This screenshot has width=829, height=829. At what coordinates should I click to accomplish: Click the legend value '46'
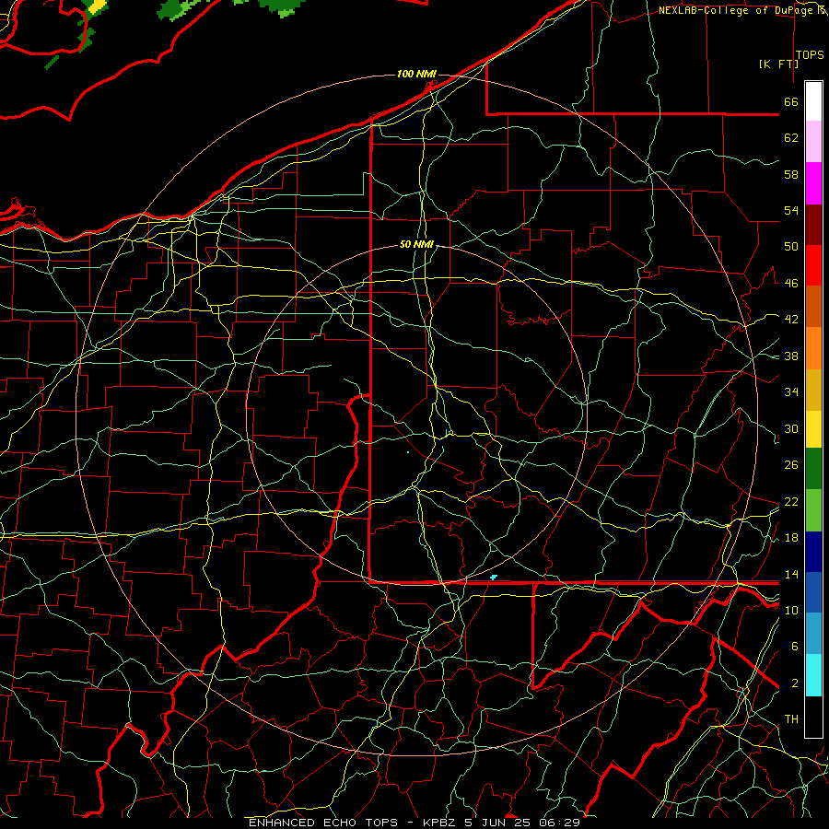pos(791,284)
